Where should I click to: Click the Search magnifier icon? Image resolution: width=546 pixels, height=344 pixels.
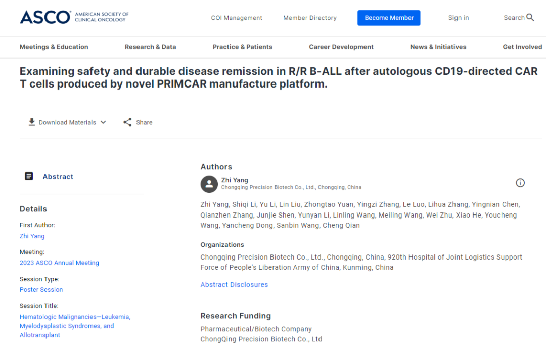pyautogui.click(x=530, y=18)
